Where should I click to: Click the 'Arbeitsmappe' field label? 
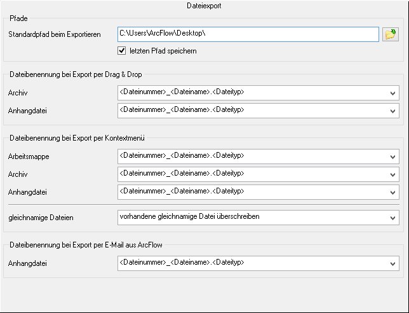pos(29,156)
